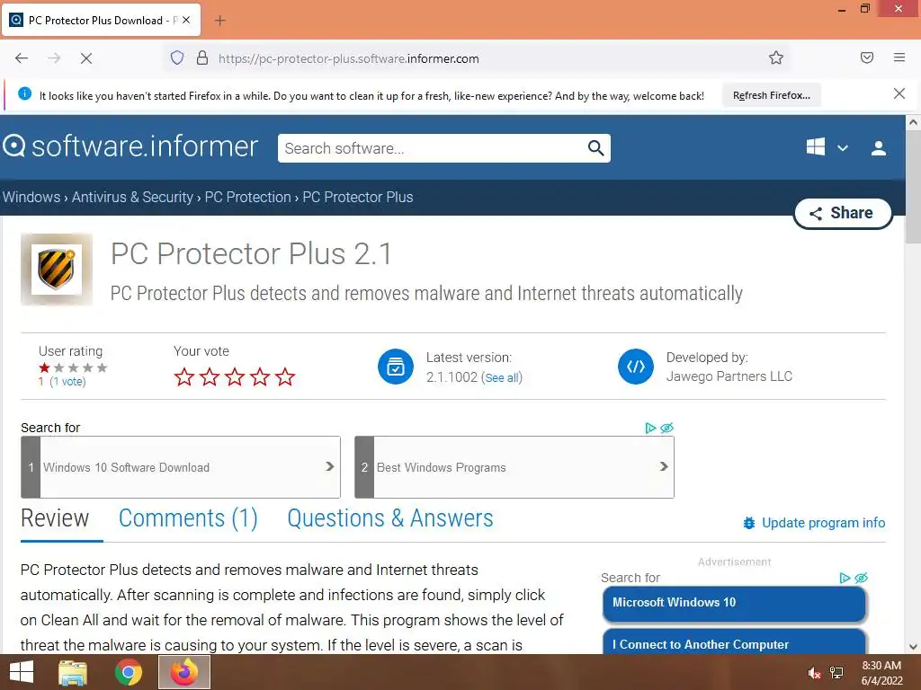Click the software.informer logo
The width and height of the screenshot is (921, 690).
pyautogui.click(x=130, y=146)
